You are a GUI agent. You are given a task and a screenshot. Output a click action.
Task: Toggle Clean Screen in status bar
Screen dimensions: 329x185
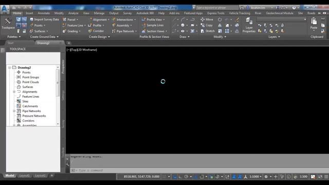coord(320,177)
